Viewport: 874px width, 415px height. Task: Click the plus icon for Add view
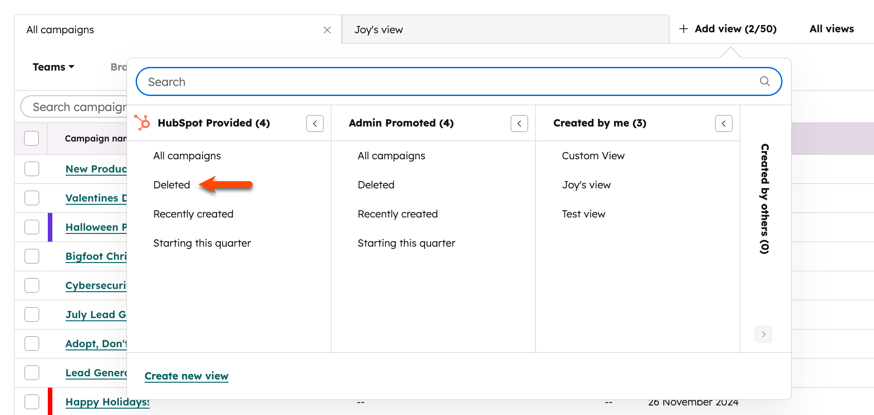click(683, 29)
